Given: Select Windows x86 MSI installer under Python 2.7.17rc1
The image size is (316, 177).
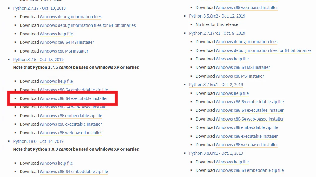Looking at the screenshot, I should (x=240, y=76).
